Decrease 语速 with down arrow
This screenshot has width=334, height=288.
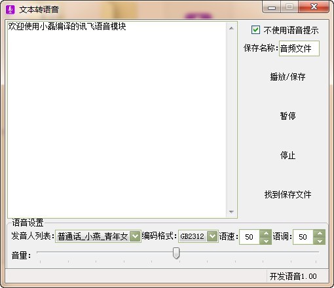point(266,241)
